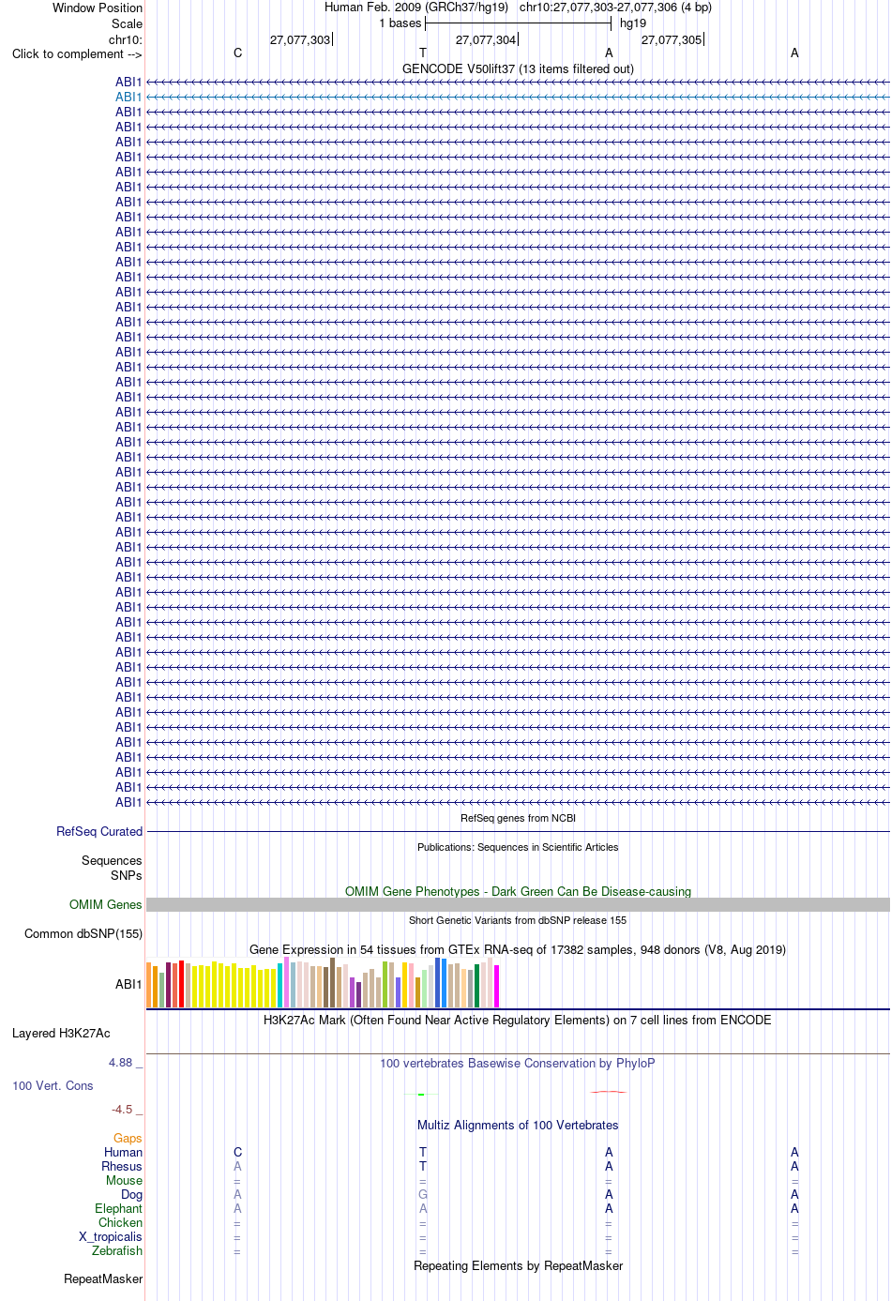
Task: Click 'Publications: Sequences in Scientific Articles' title
Action: point(518,847)
